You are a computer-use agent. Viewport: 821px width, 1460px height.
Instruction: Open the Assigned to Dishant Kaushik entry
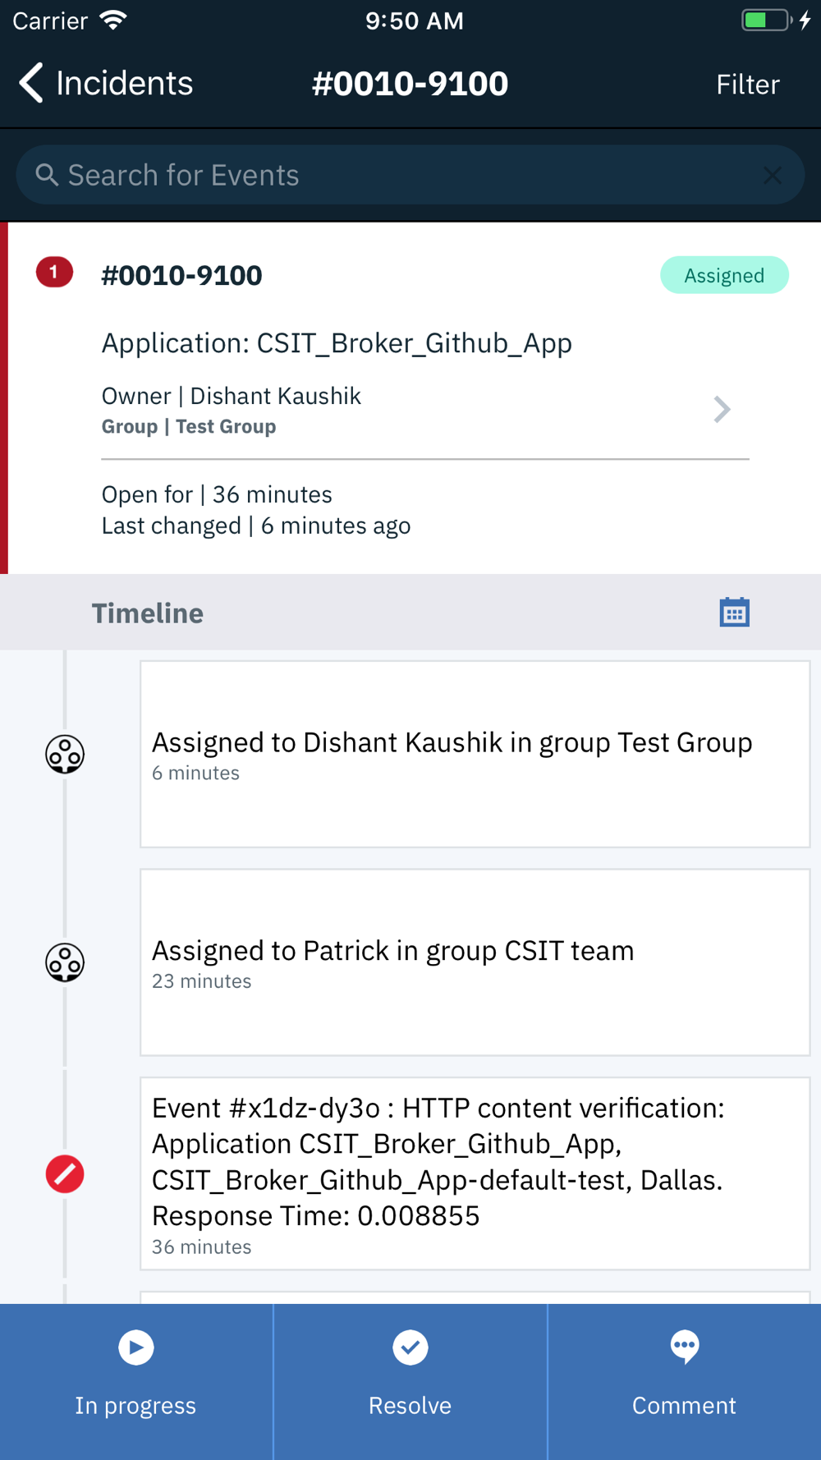[x=475, y=754]
